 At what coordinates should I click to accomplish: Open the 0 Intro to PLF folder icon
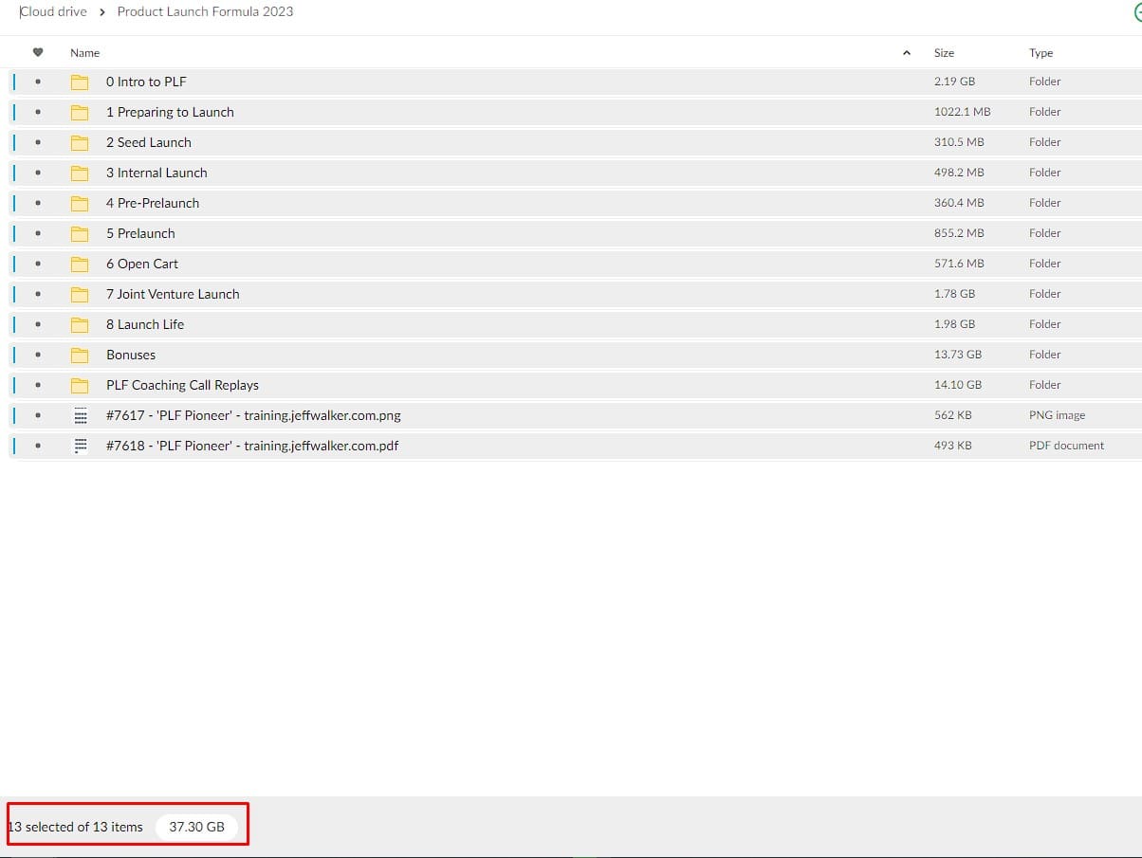coord(80,82)
